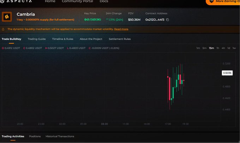Open the Historical Transactions tab
This screenshot has width=240, height=143.
tap(60, 136)
